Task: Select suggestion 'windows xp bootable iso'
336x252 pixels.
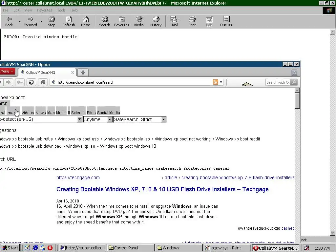Action: [x=127, y=139]
